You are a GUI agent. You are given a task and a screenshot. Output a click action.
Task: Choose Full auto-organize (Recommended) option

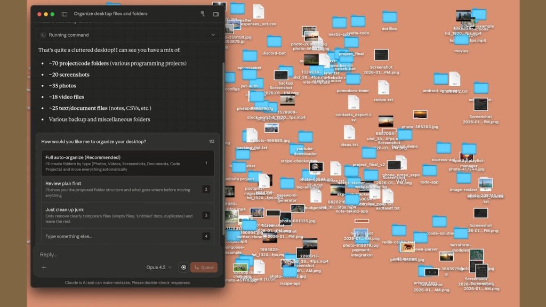tap(123, 163)
